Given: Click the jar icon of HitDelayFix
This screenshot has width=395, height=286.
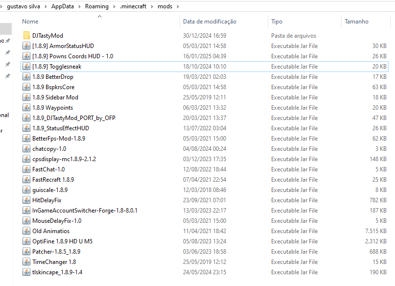Looking at the screenshot, I should pyautogui.click(x=26, y=200).
